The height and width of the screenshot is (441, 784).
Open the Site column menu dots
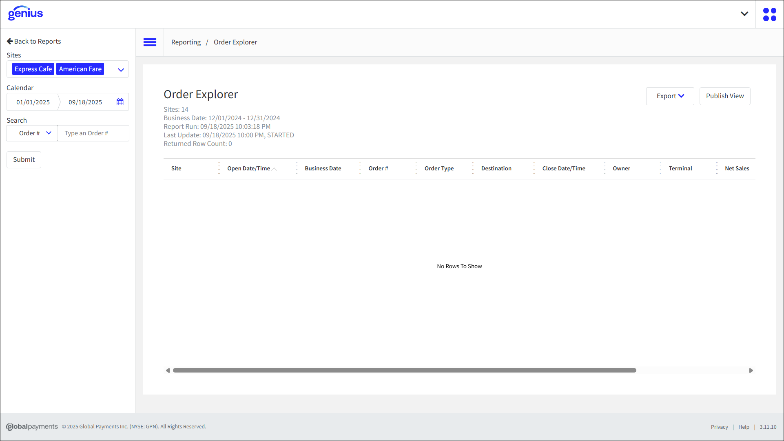point(219,168)
